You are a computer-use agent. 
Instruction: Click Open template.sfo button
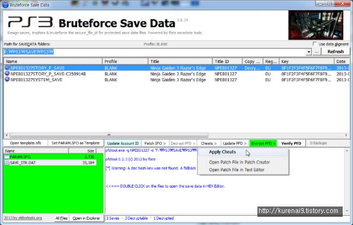pos(26,143)
